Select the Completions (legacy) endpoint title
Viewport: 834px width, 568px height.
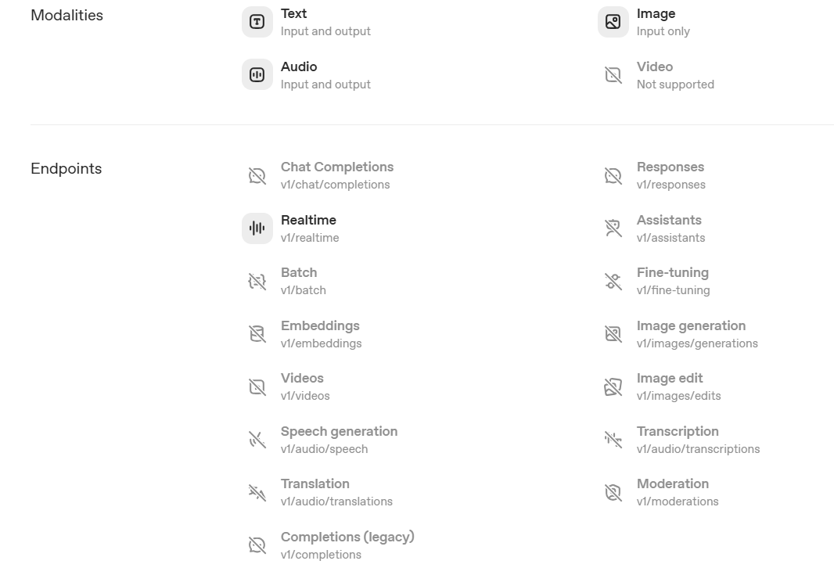(x=347, y=537)
